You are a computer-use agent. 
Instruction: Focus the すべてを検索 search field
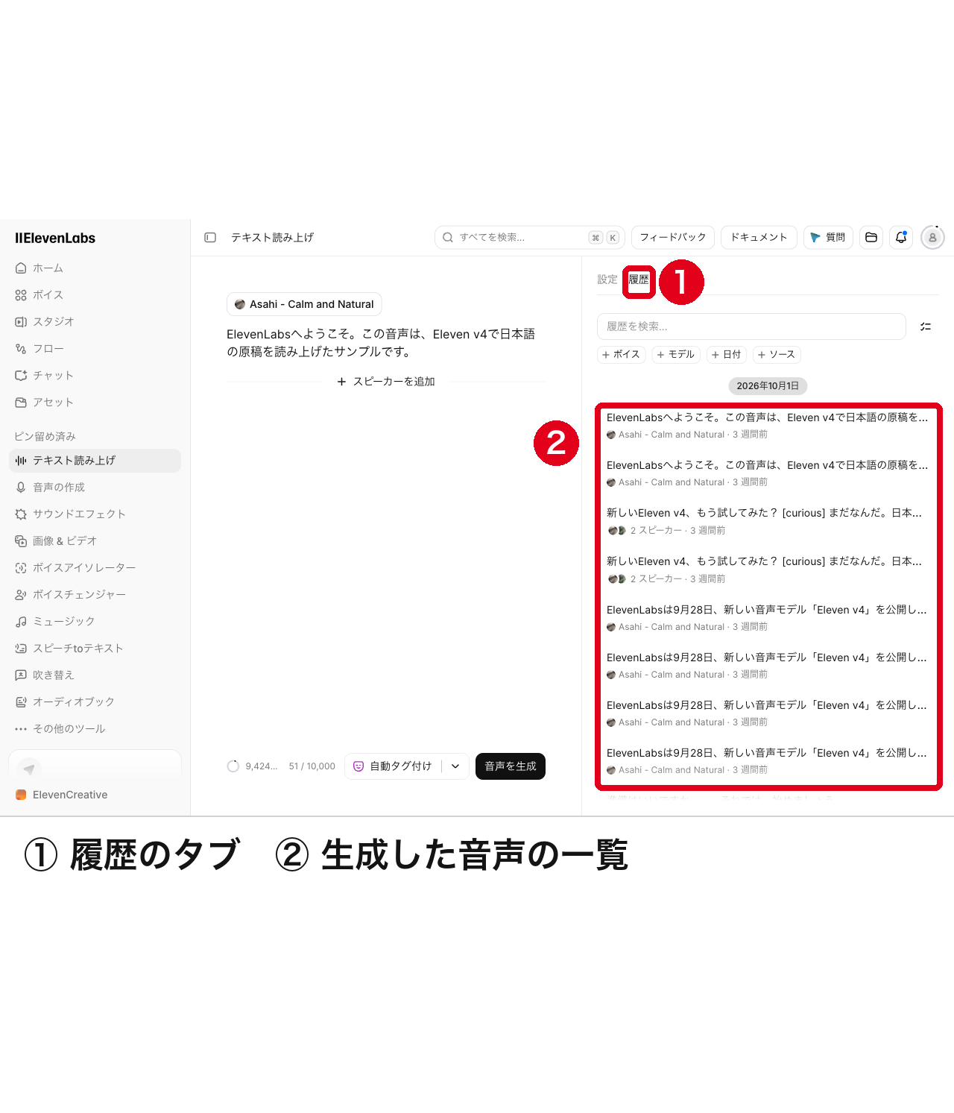pyautogui.click(x=530, y=238)
